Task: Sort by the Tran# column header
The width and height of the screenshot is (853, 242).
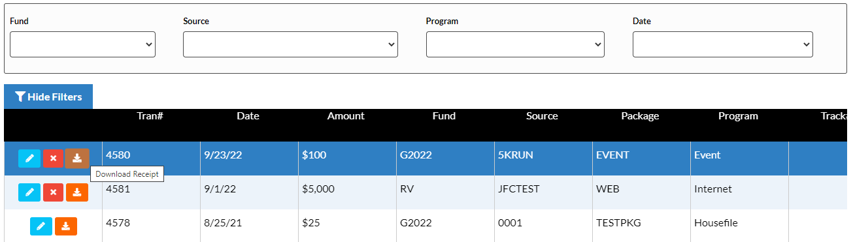Action: (x=150, y=116)
